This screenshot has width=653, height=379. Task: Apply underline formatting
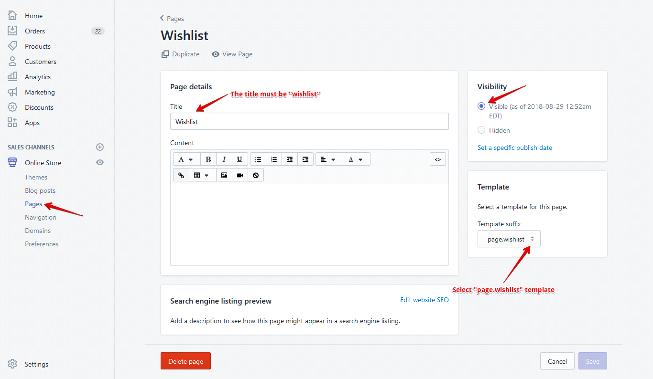(239, 158)
